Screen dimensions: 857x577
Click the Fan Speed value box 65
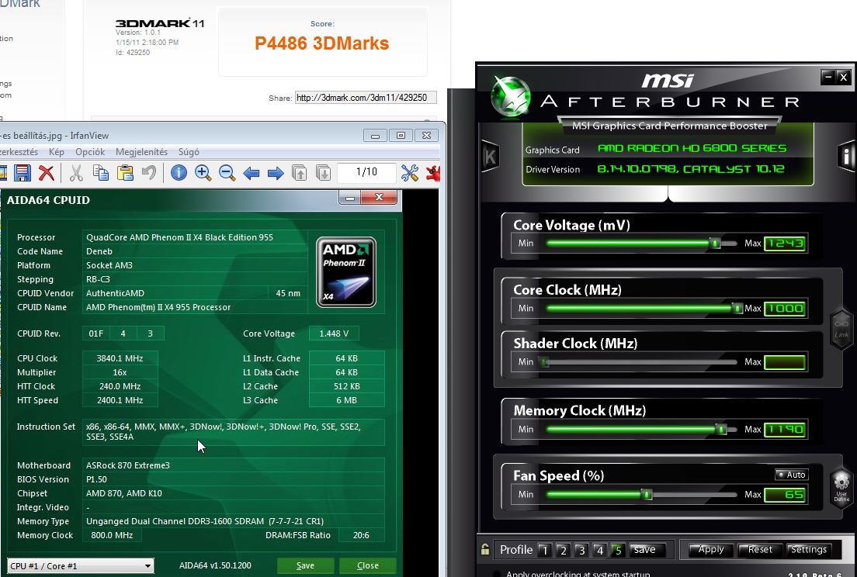(x=785, y=495)
